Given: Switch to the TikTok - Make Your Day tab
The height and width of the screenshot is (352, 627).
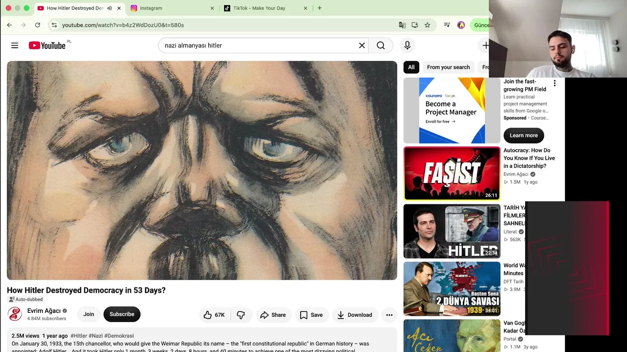Looking at the screenshot, I should 265,8.
